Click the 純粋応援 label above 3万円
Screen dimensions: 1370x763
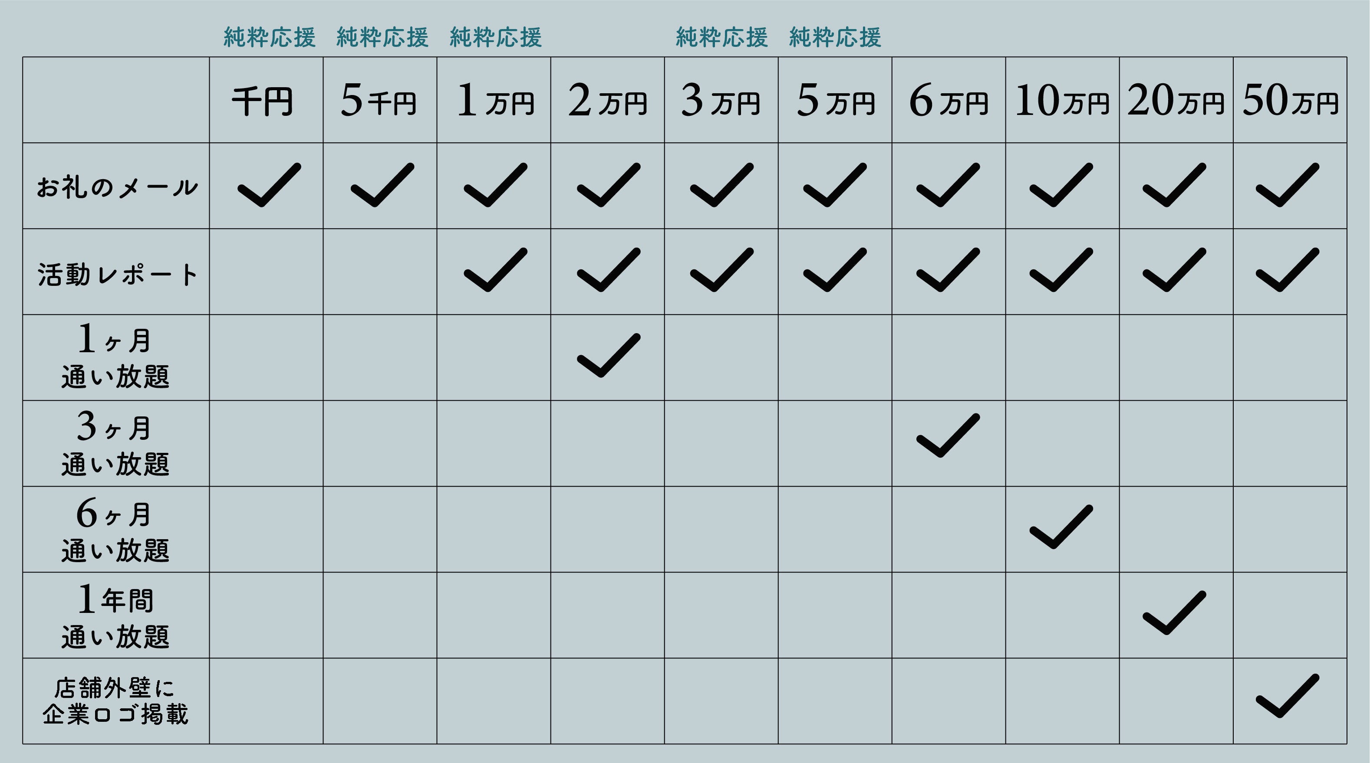[722, 37]
